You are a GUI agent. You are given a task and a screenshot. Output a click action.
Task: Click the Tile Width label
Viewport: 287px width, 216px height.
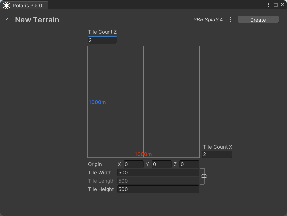tap(100, 173)
